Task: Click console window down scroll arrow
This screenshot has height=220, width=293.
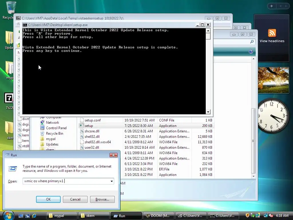Action: click(208, 112)
